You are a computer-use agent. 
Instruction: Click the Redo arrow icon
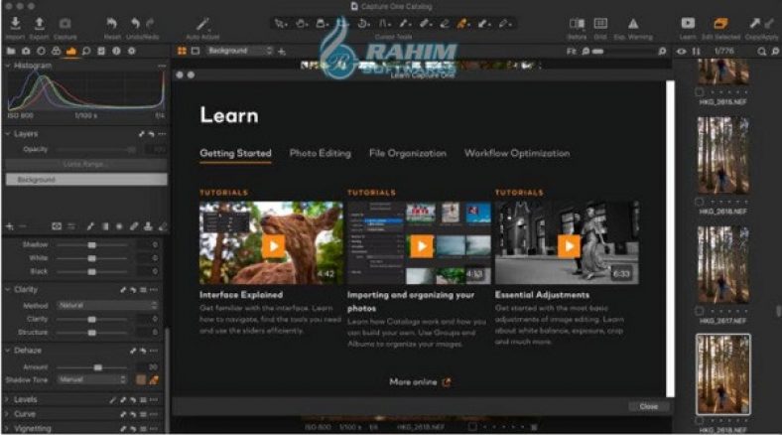click(150, 24)
